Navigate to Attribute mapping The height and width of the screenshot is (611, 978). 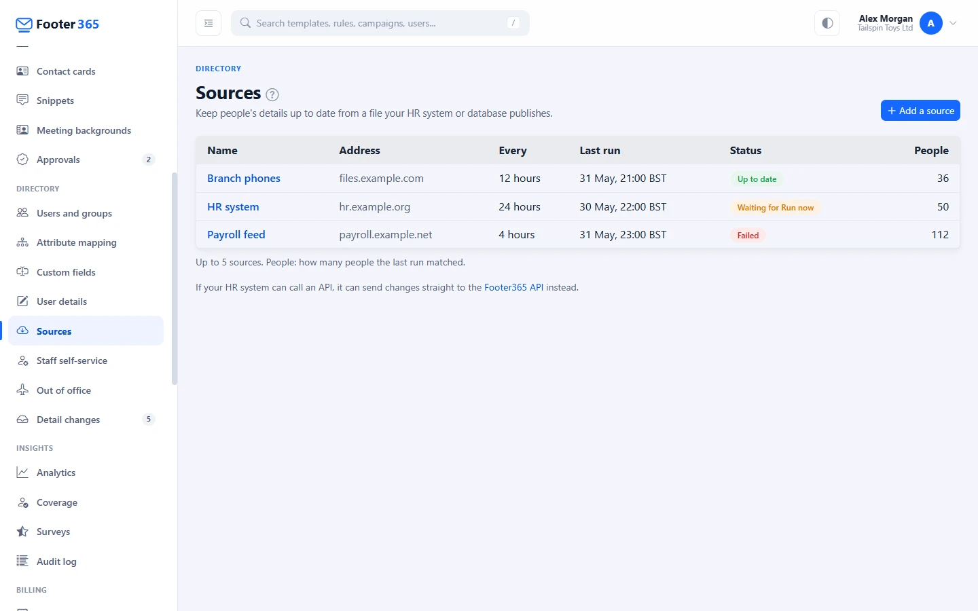[86, 242]
